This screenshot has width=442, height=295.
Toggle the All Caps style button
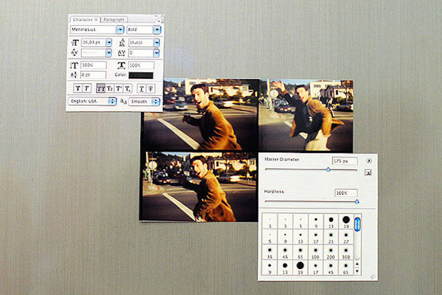point(101,88)
